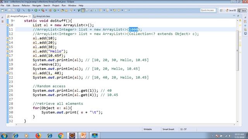This screenshot has width=248, height=139.
Task: Click the New Java Class icon
Action: coord(55,10)
